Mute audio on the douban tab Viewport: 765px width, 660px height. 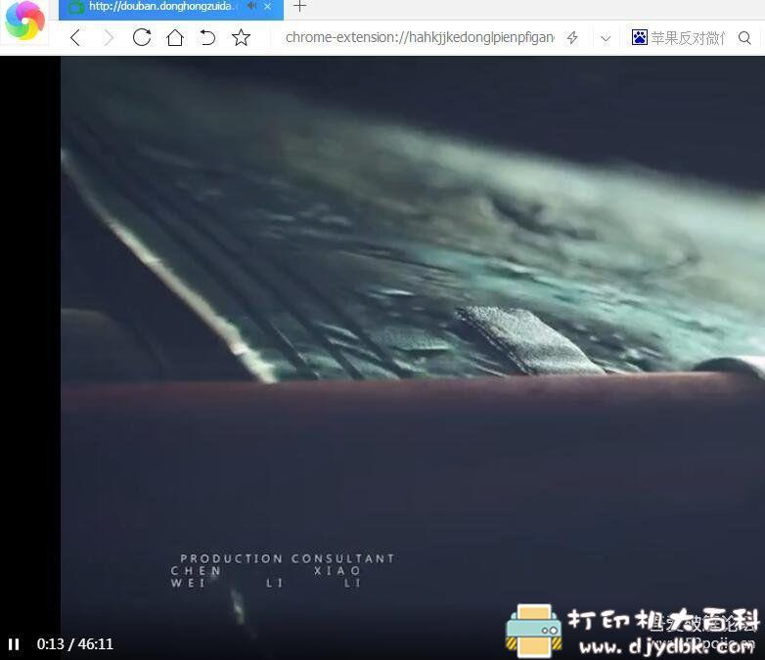[x=251, y=6]
